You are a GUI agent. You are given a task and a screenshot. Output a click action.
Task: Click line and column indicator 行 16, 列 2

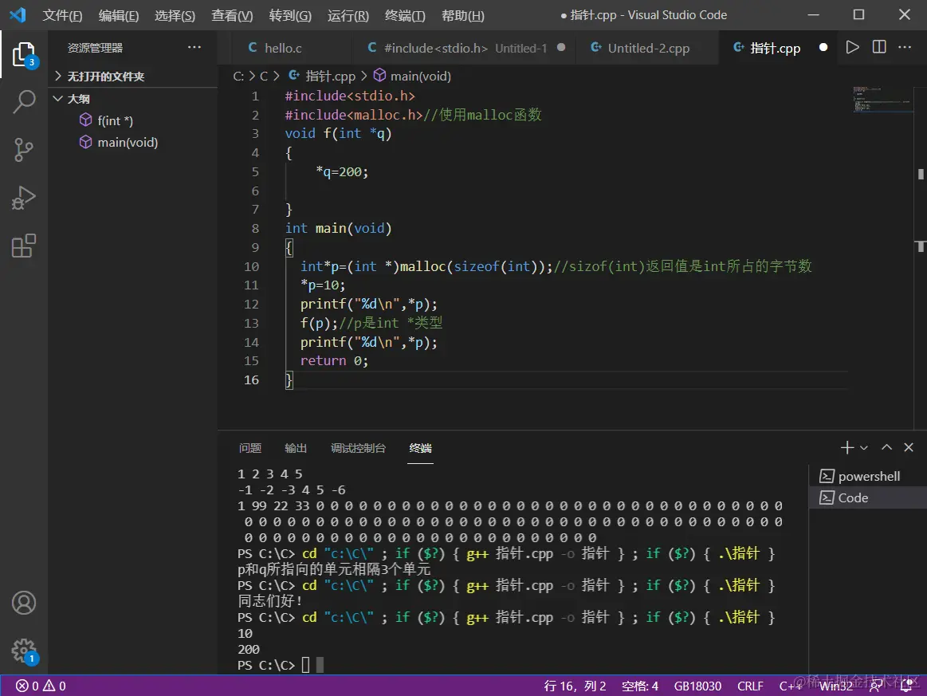(575, 686)
